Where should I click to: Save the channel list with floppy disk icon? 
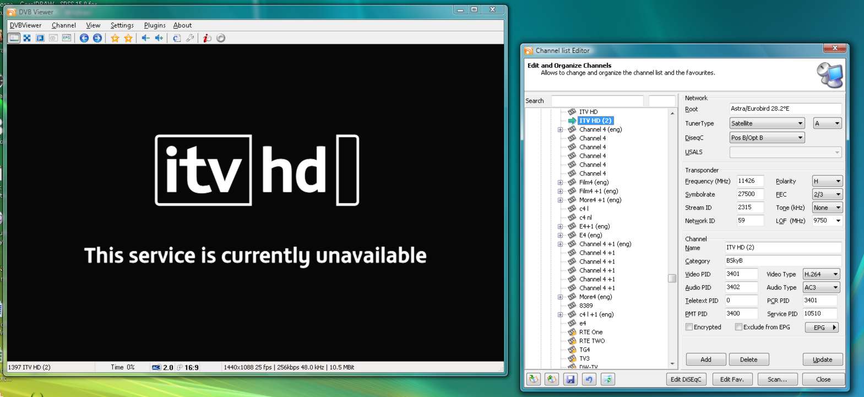pyautogui.click(x=570, y=379)
